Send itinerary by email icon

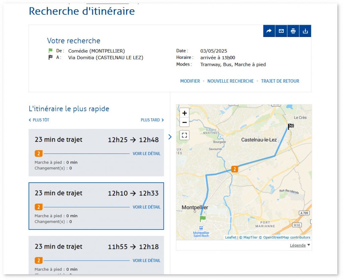(x=281, y=31)
